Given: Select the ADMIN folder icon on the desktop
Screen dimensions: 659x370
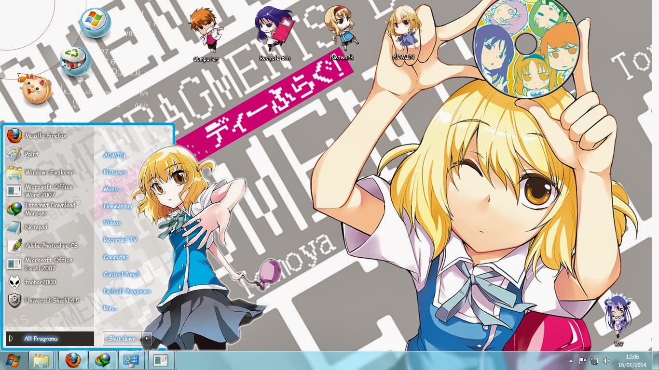Looking at the screenshot, I should coord(404,33).
